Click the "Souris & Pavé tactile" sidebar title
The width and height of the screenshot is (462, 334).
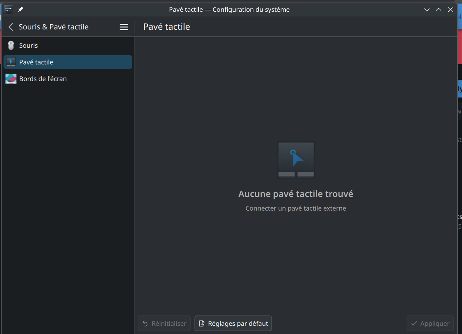54,27
